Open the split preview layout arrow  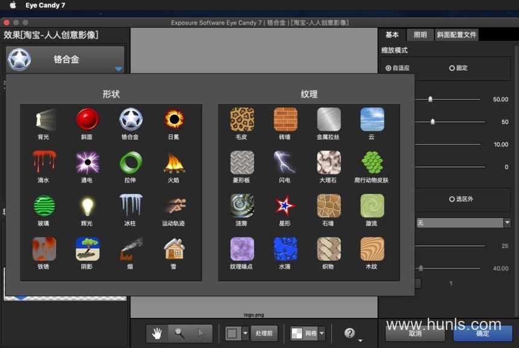[x=245, y=333]
